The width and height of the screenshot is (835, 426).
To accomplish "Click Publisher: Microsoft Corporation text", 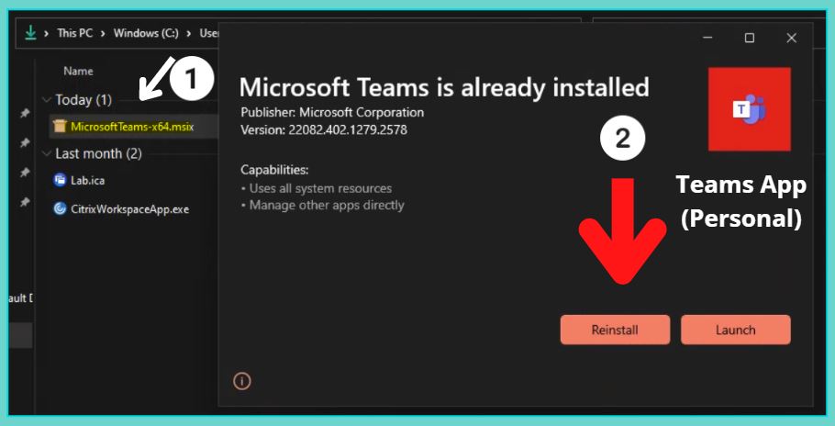I will point(332,112).
